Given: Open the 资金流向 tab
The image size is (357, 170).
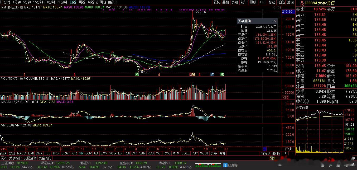Looking at the screenshot, I should point(45,158).
